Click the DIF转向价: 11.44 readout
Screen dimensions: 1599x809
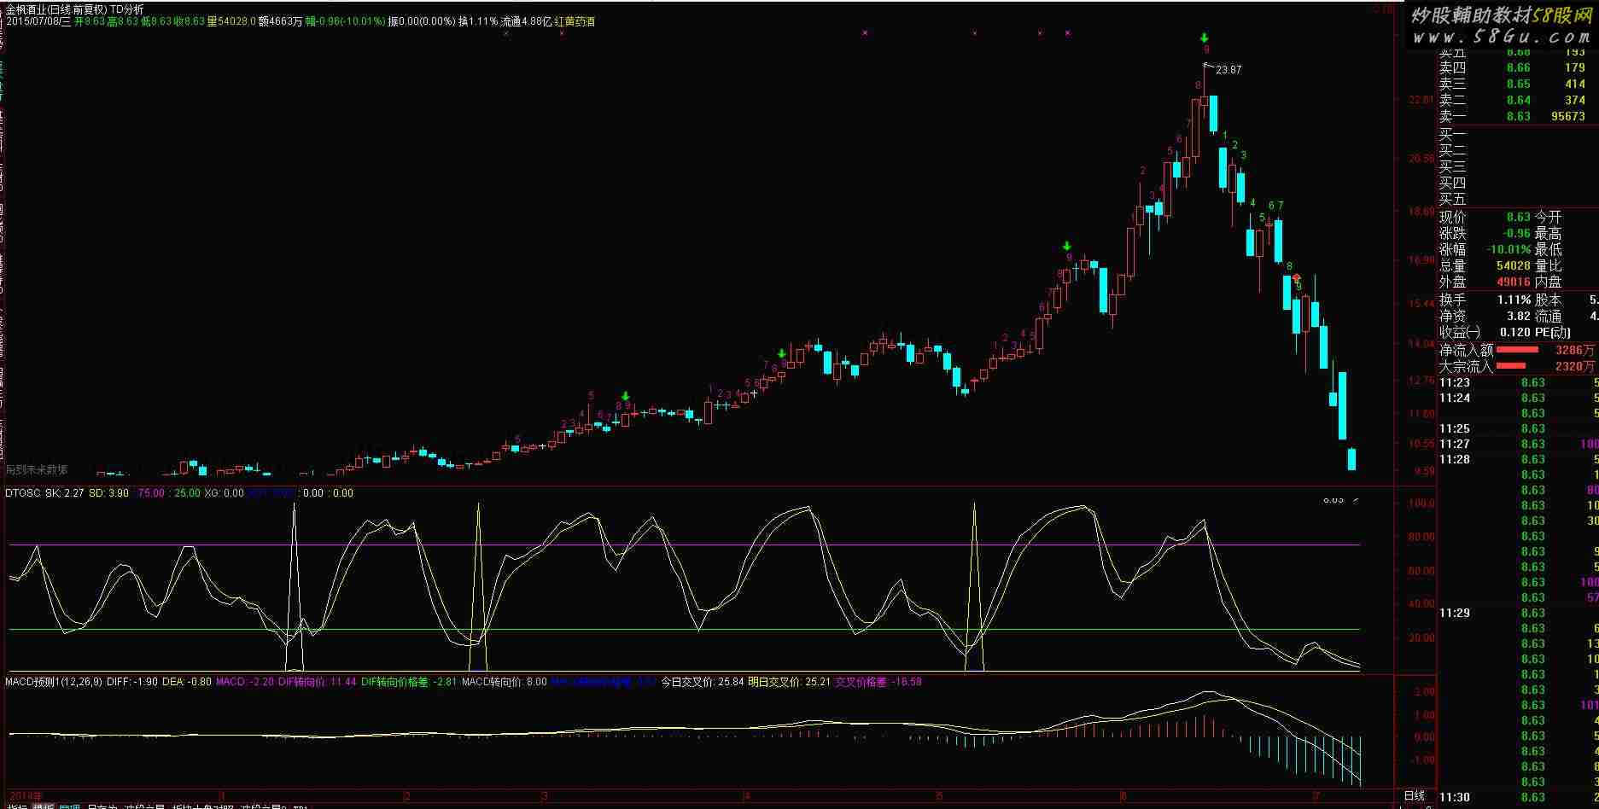coord(317,682)
